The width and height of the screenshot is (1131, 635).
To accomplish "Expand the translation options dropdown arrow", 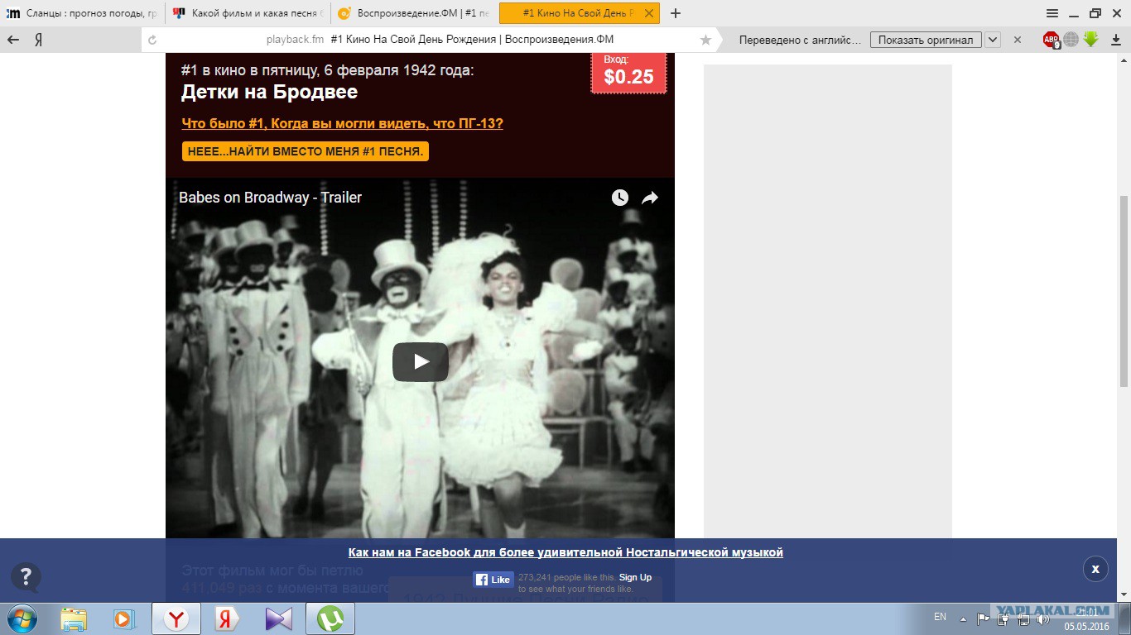I will click(x=993, y=40).
